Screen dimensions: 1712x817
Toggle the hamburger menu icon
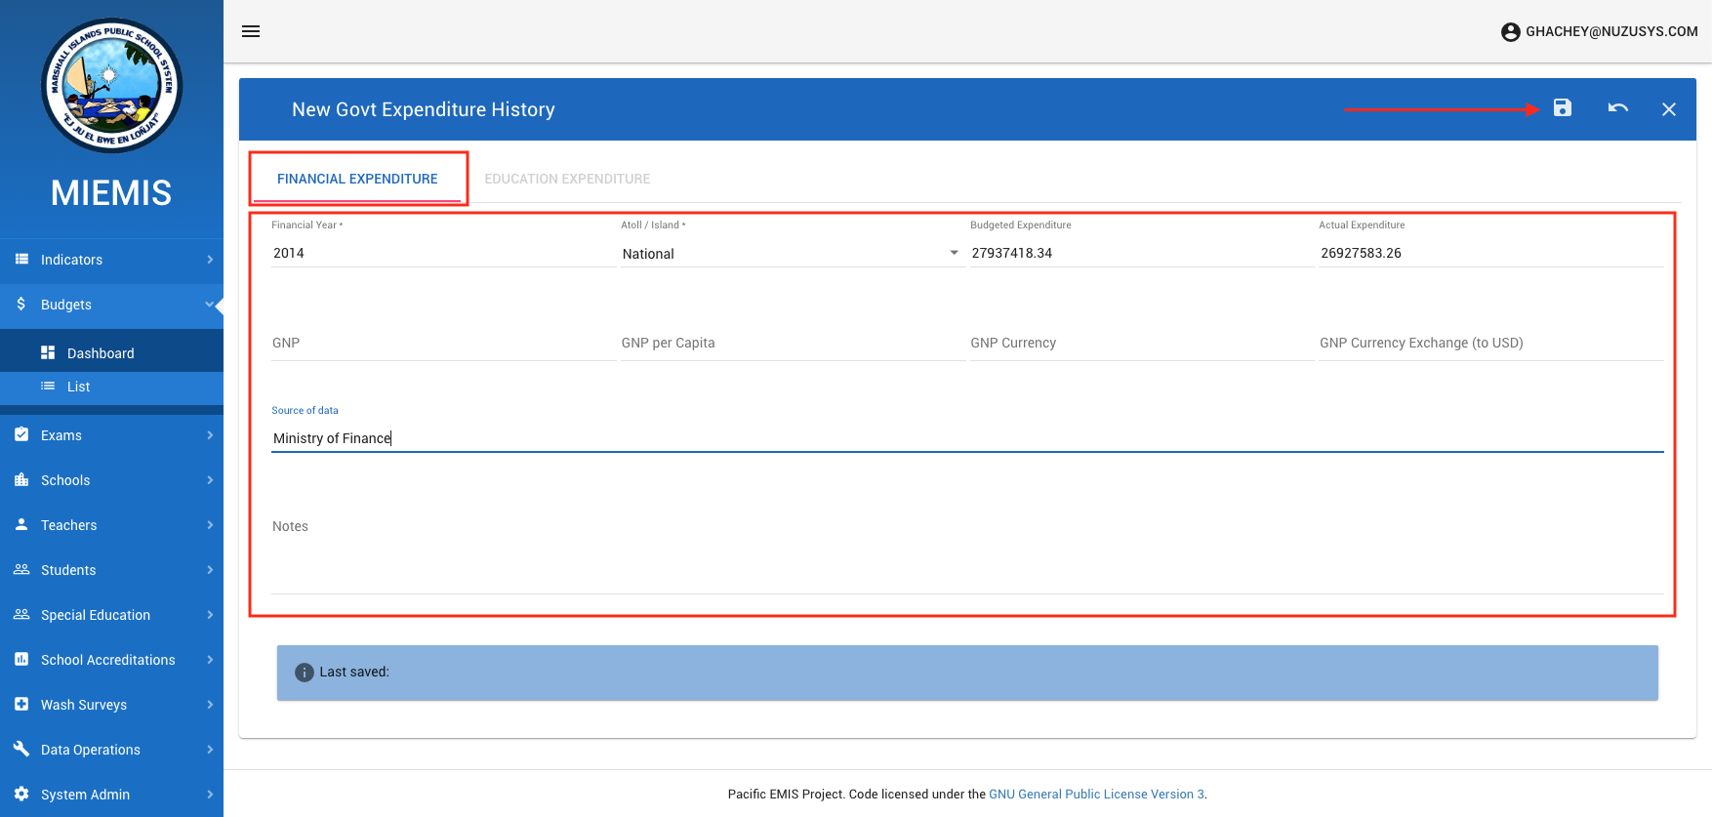tap(251, 31)
